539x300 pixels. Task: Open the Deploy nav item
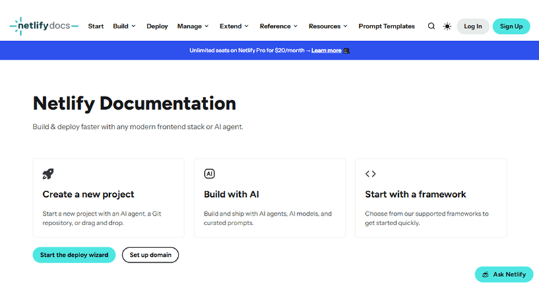click(x=157, y=26)
